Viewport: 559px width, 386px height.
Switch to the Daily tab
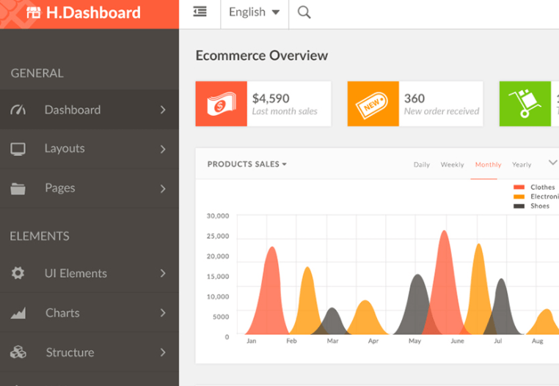pyautogui.click(x=421, y=165)
